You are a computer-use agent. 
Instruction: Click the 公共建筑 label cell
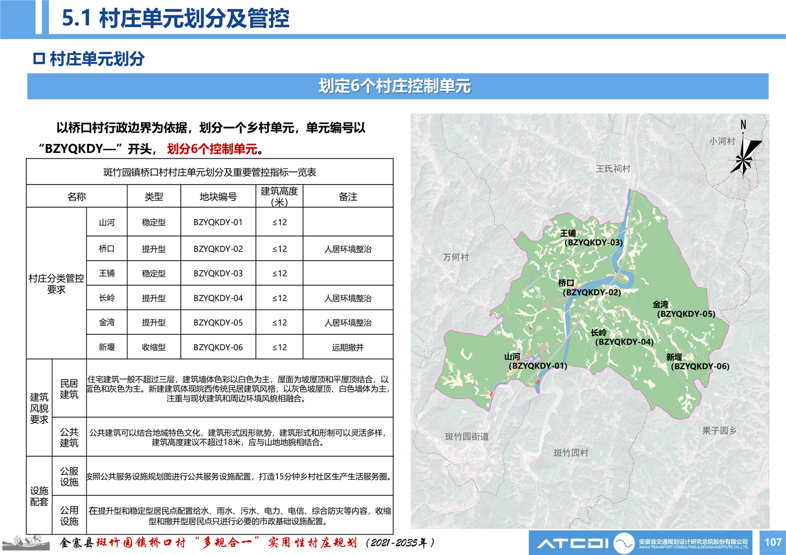pyautogui.click(x=69, y=437)
